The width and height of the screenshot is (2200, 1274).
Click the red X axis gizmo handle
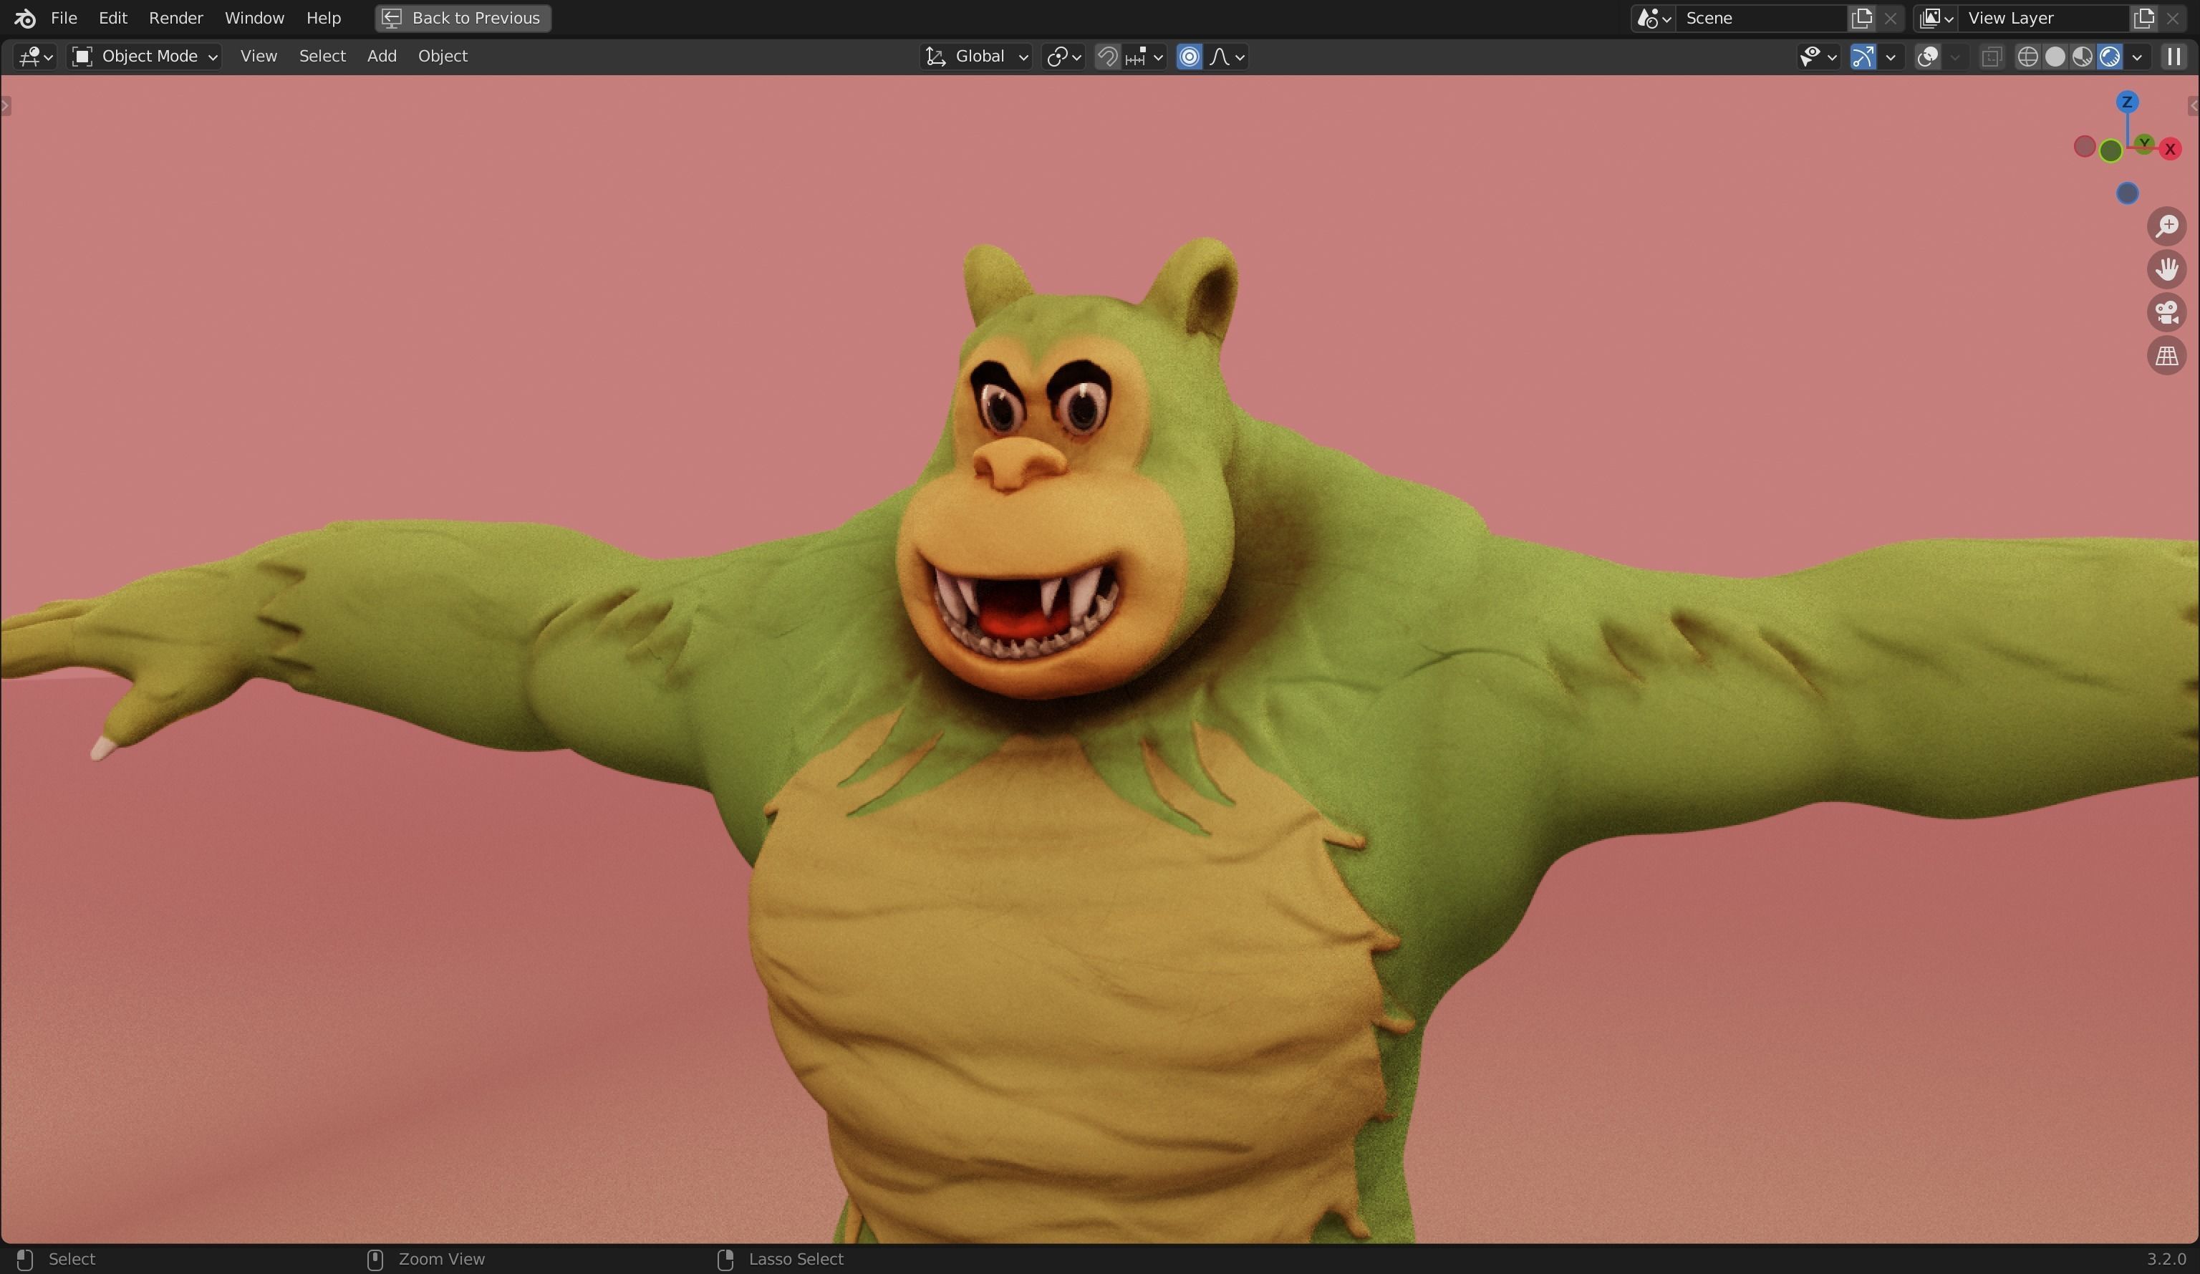(2171, 150)
